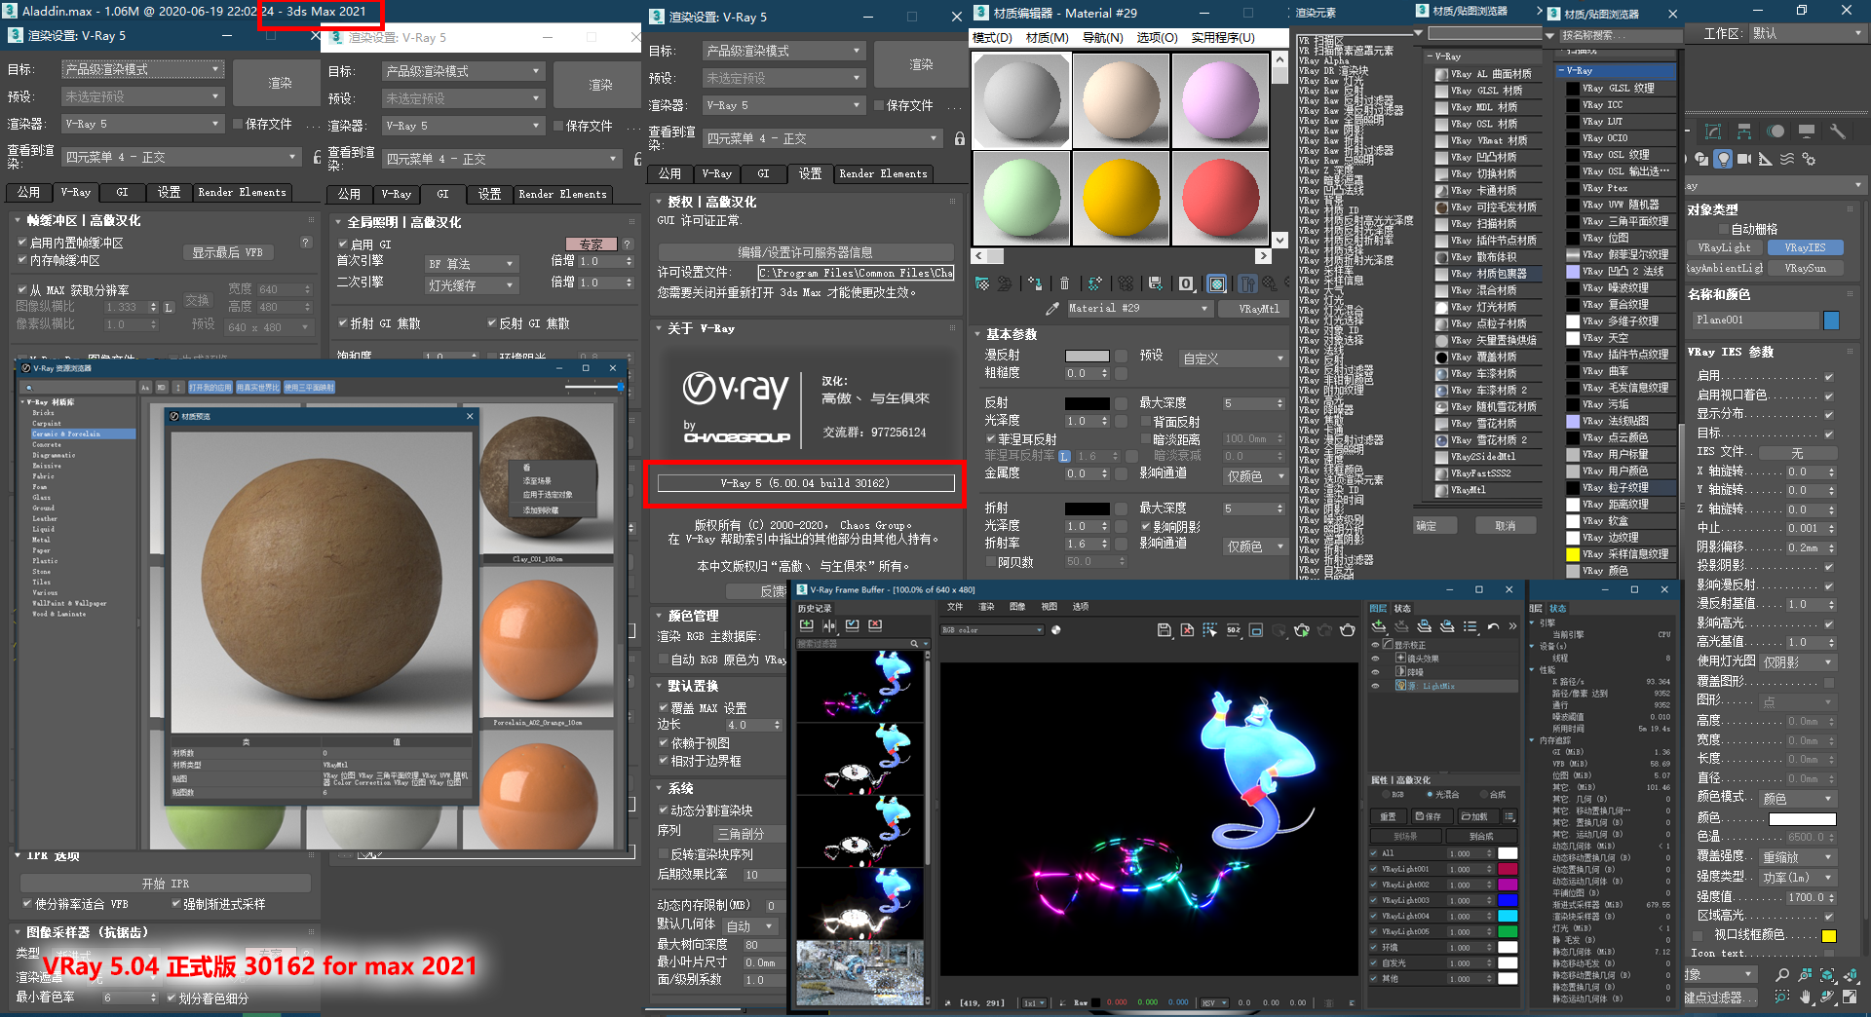Click the Get Material icon in Material Editor
This screenshot has height=1017, width=1871.
(x=982, y=283)
